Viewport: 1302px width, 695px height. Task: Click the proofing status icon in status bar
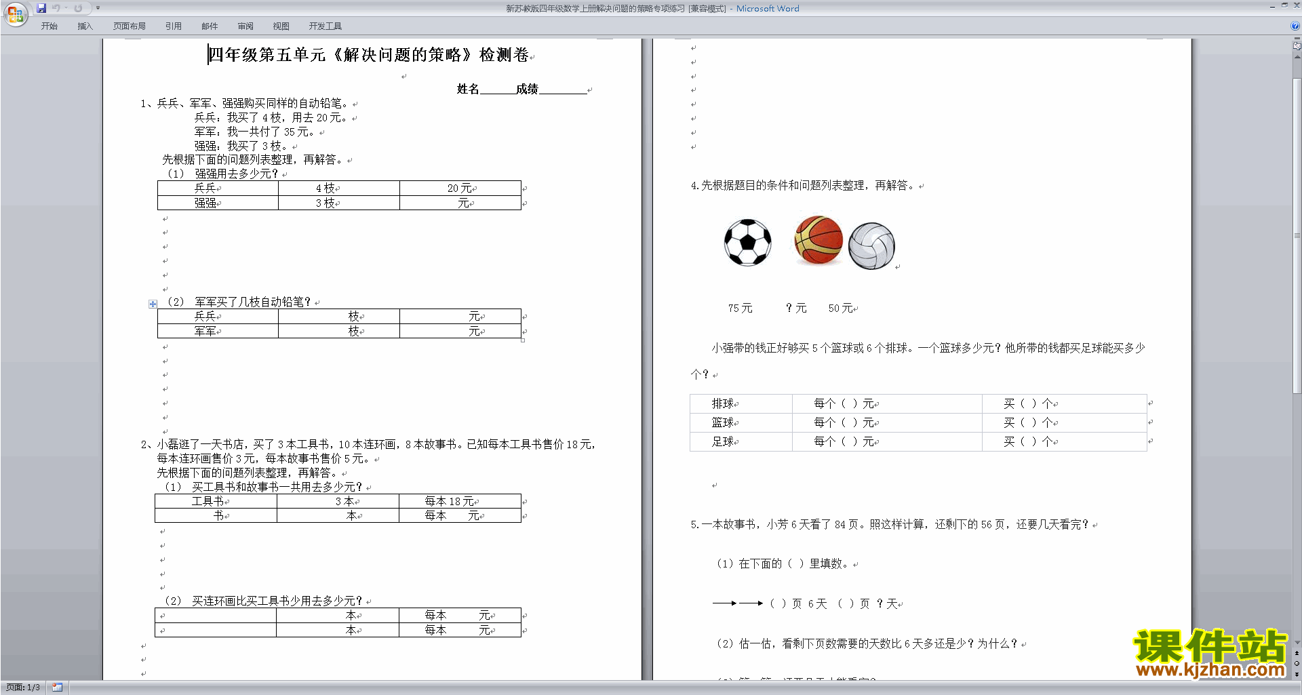point(58,688)
